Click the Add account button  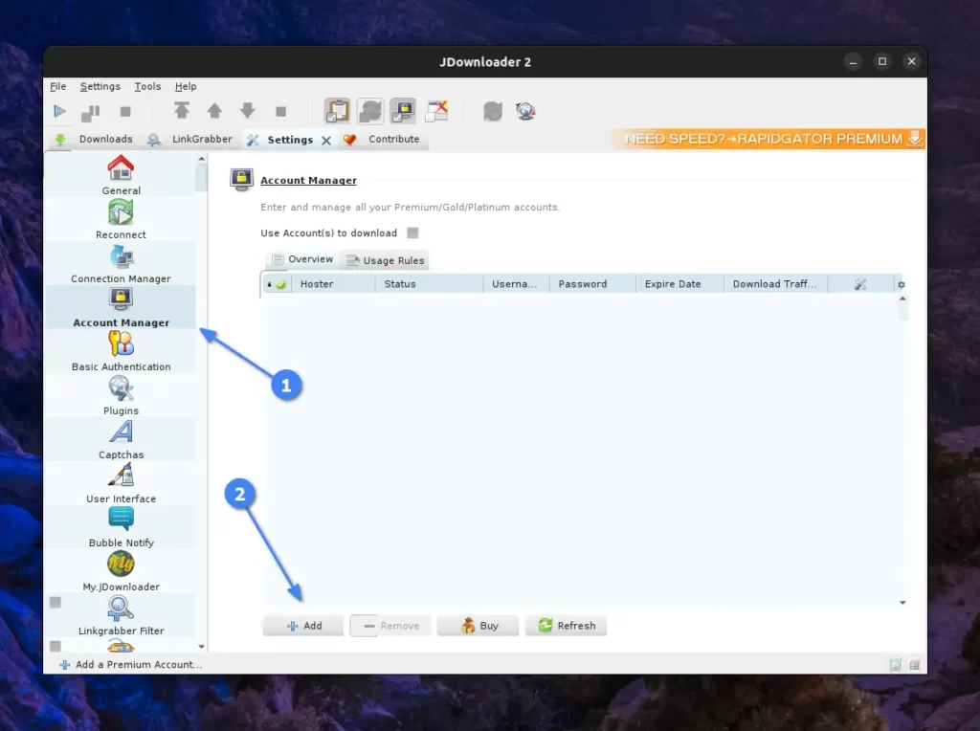point(303,626)
